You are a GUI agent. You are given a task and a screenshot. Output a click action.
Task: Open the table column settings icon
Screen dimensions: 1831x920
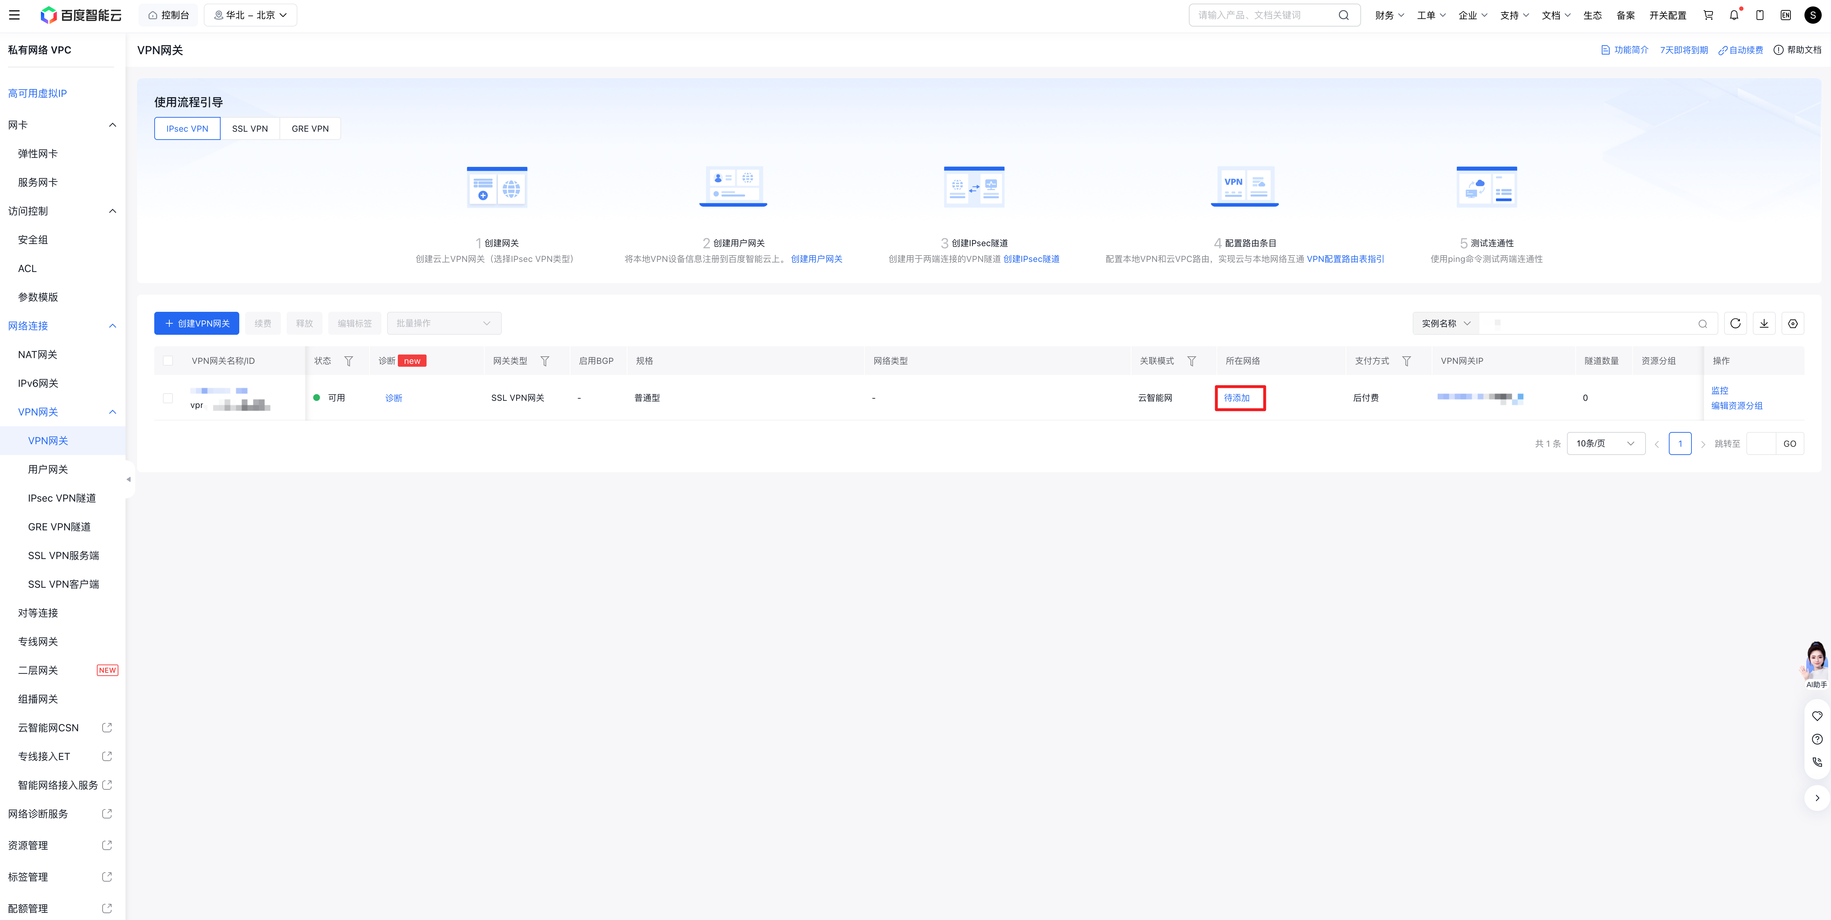click(x=1793, y=324)
